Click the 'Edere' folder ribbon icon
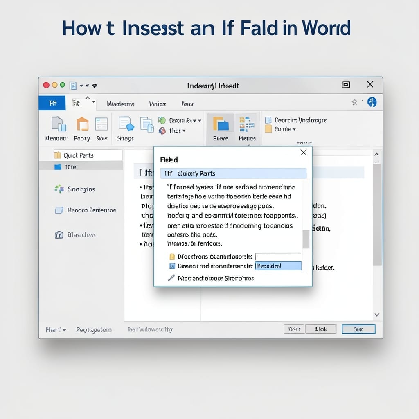The height and width of the screenshot is (419, 419). click(x=221, y=124)
